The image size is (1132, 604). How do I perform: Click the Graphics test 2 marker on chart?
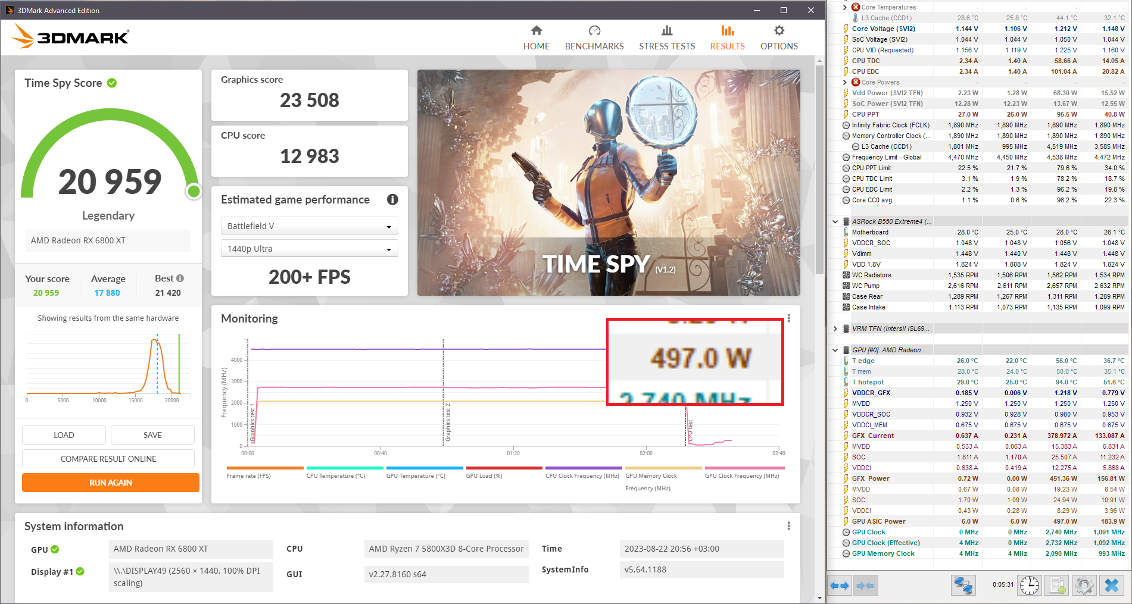(x=447, y=423)
